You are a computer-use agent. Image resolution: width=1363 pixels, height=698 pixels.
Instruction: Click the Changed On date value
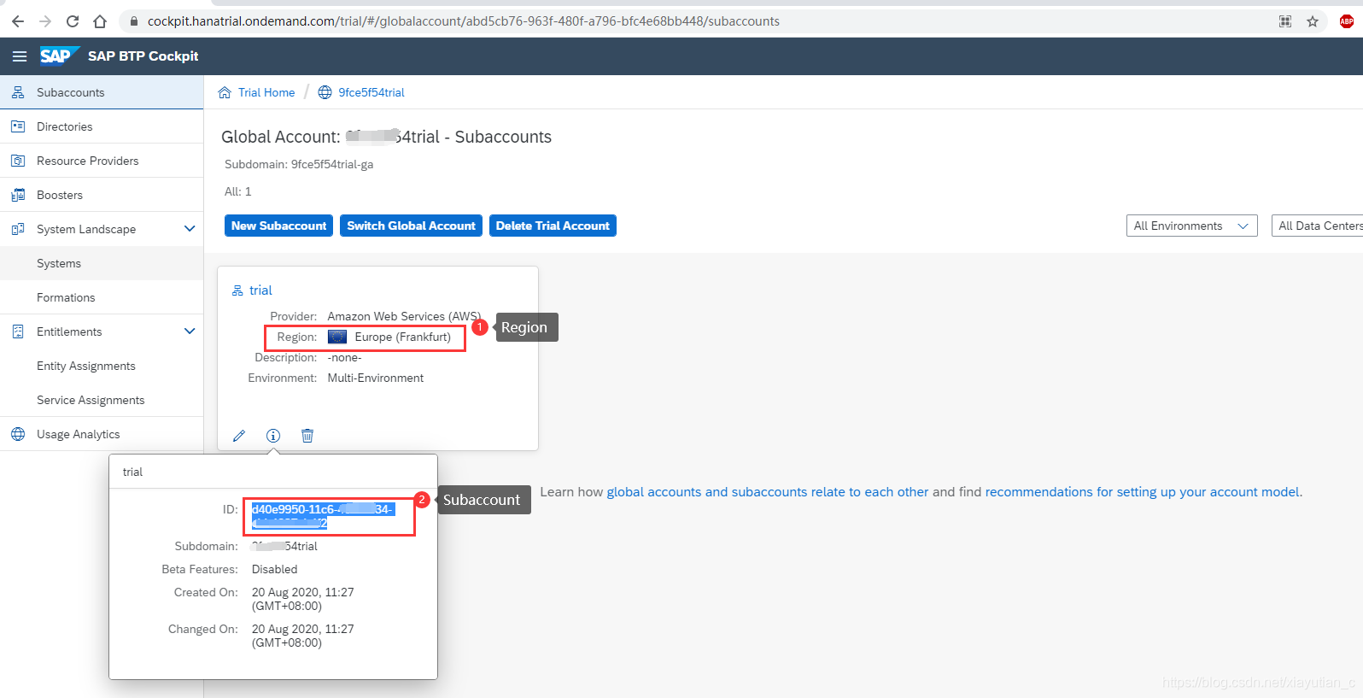click(x=302, y=636)
